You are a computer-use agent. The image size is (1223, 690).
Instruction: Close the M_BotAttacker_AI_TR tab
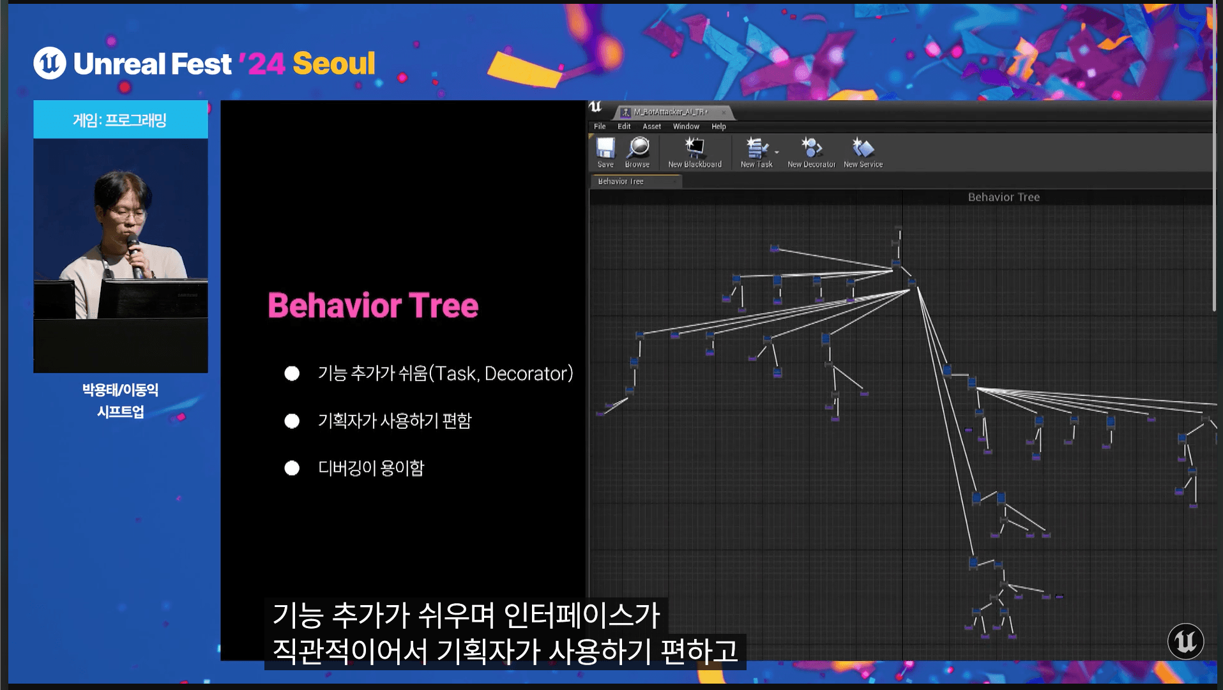724,112
